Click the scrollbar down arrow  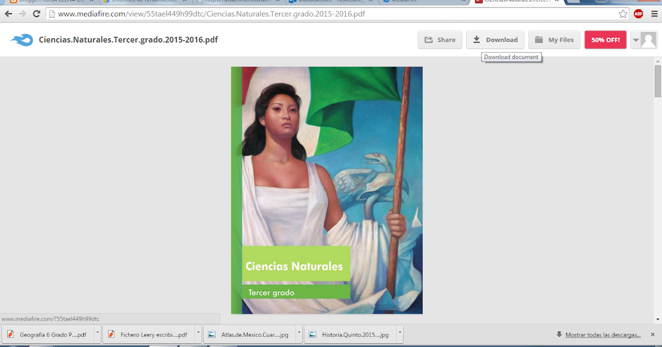pyautogui.click(x=658, y=319)
